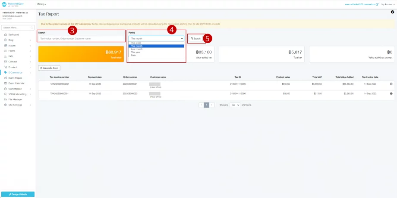
Task: Expand the Site Settings submenu chevron
Action: [30, 105]
